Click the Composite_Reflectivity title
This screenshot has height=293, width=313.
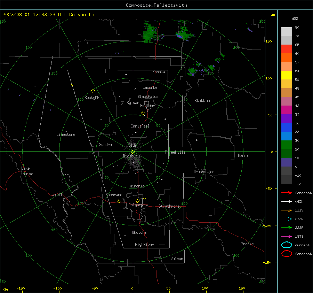coord(156,5)
